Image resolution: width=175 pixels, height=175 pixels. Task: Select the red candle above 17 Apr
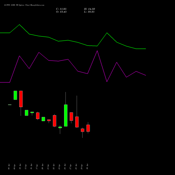[x=38, y=115]
